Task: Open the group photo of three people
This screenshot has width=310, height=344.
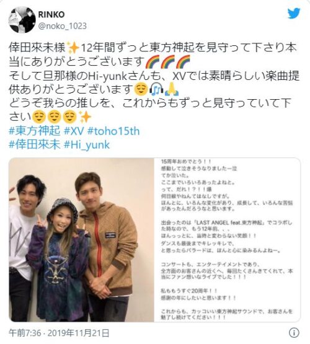Action: pos(81,240)
